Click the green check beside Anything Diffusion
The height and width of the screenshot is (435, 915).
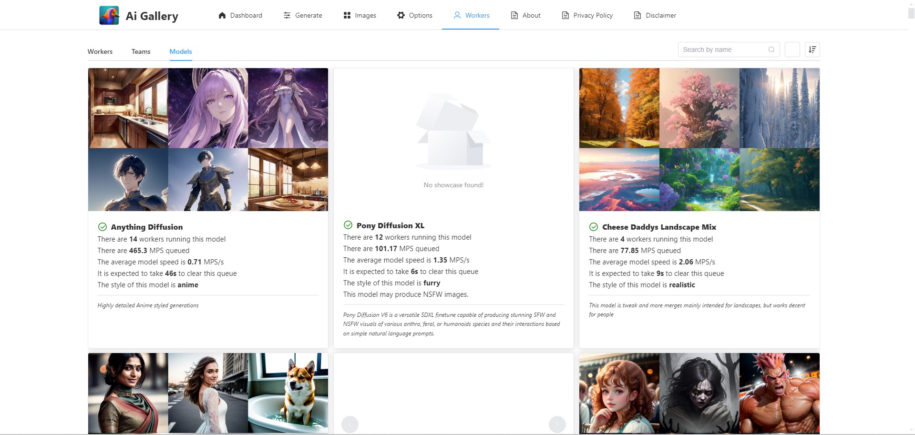coord(102,227)
